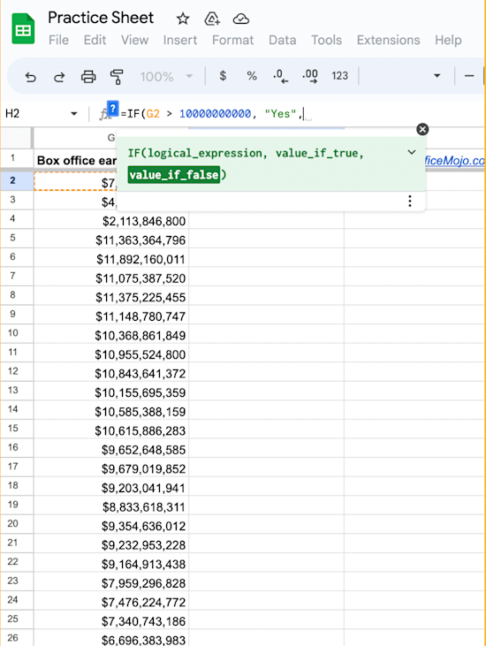
Task: Select cell with $9,203,041,941
Action: point(111,488)
